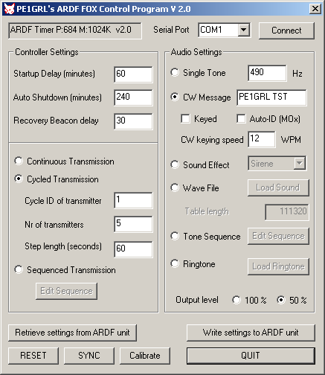The height and width of the screenshot is (375, 325).
Task: Set output level to 100 %
Action: click(x=236, y=300)
